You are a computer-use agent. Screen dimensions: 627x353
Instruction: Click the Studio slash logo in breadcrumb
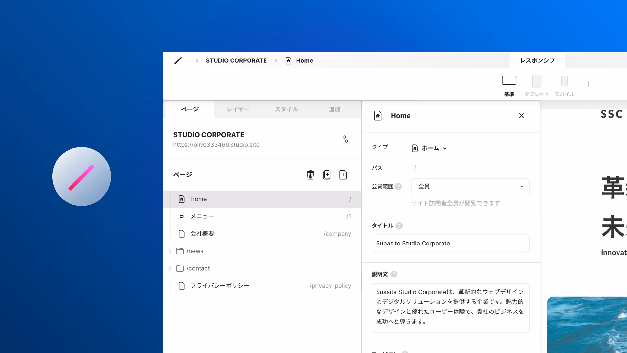(x=178, y=61)
